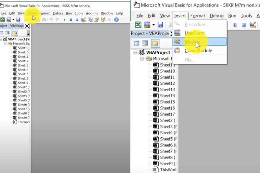Open Format menu in left window
The image size is (260, 173).
coord(45,13)
